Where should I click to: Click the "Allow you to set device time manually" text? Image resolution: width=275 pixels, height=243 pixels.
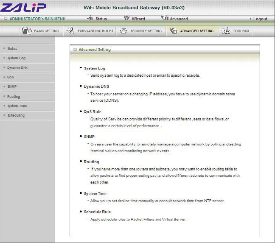(157, 201)
